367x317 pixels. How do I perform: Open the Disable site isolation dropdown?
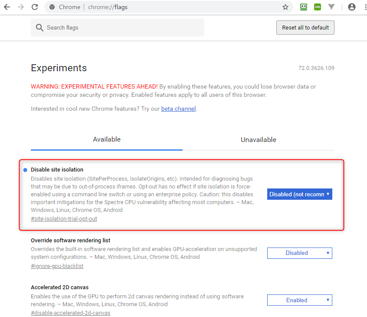(x=300, y=194)
